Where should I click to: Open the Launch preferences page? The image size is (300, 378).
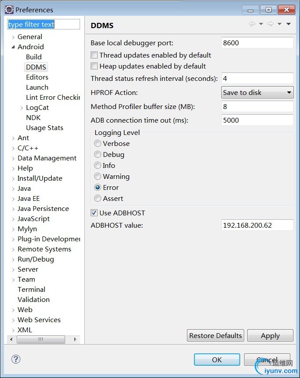coord(37,87)
